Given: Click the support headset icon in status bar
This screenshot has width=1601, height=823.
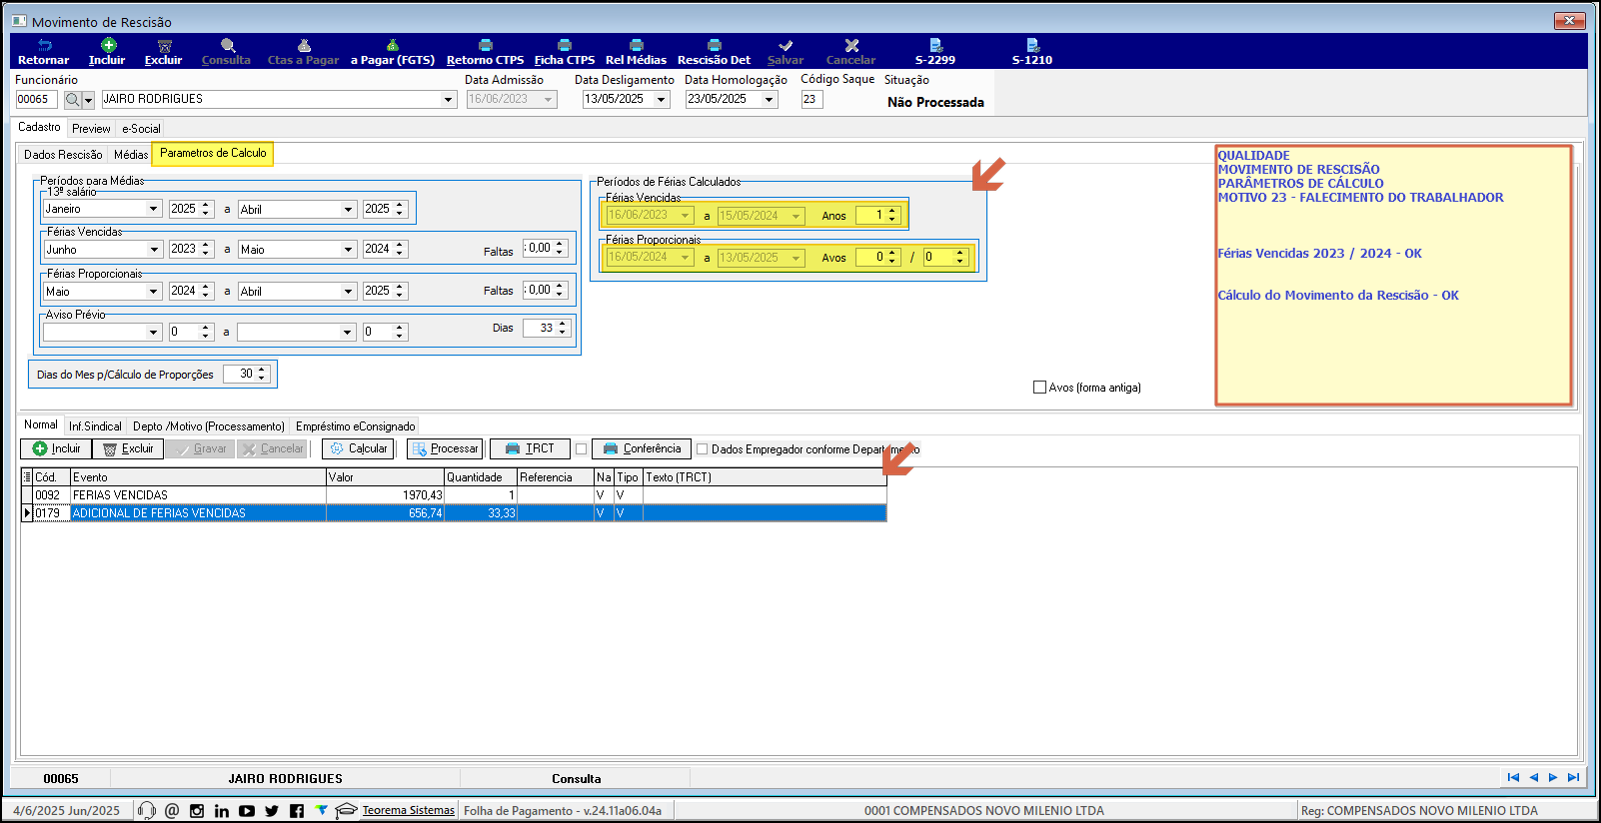Looking at the screenshot, I should [x=147, y=810].
